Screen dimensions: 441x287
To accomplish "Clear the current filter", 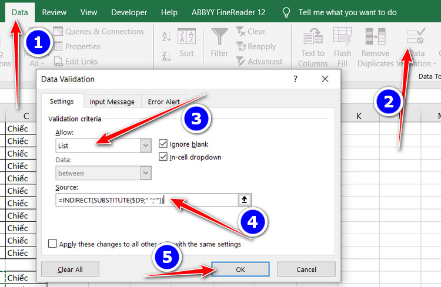I will (x=251, y=32).
